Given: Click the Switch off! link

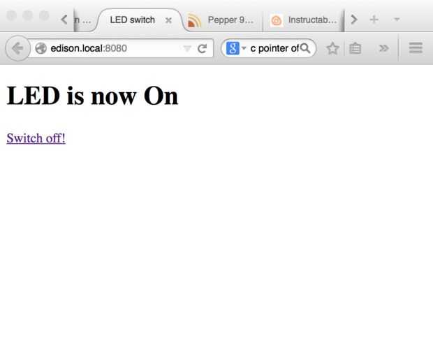Looking at the screenshot, I should pos(36,138).
